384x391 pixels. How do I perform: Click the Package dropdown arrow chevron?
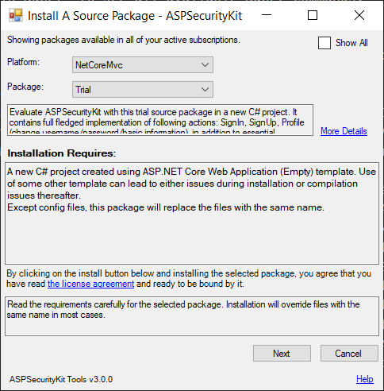coord(205,90)
